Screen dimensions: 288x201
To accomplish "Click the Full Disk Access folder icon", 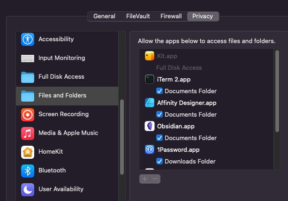I will click(28, 77).
